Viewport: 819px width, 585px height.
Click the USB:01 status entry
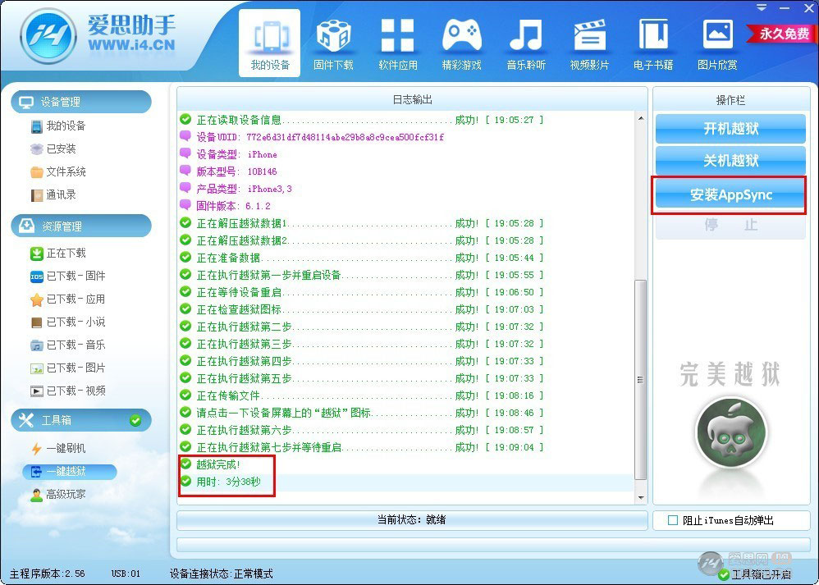point(126,574)
